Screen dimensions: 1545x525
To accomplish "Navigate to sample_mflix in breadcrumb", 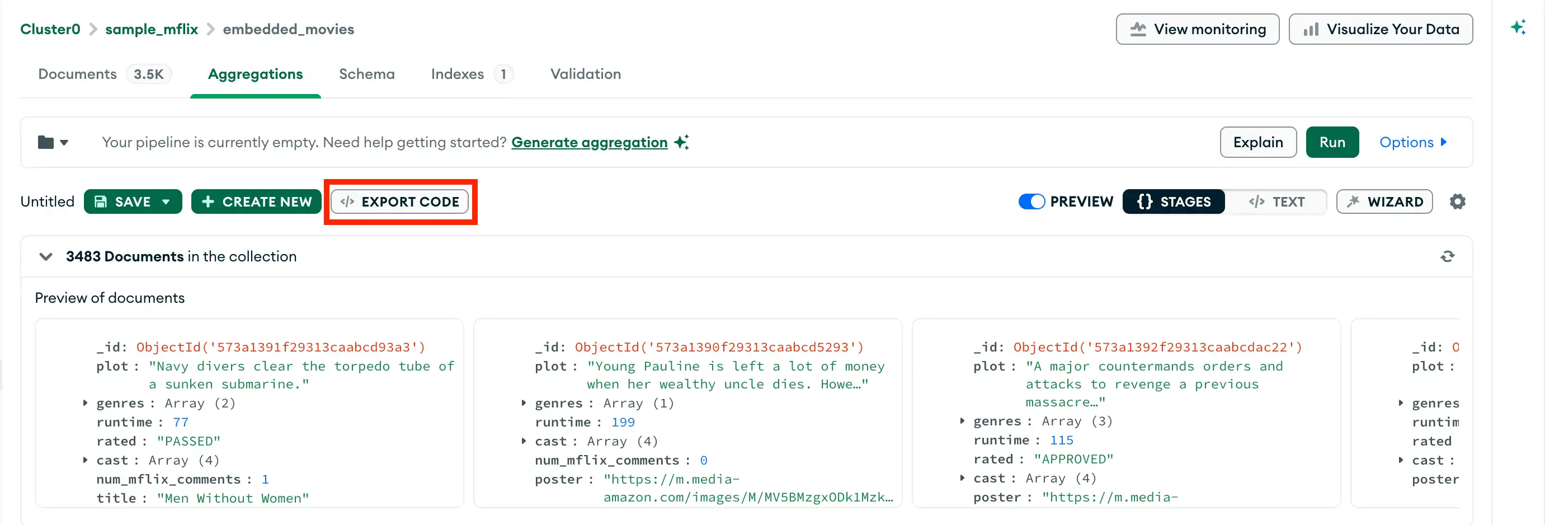I will pyautogui.click(x=151, y=28).
